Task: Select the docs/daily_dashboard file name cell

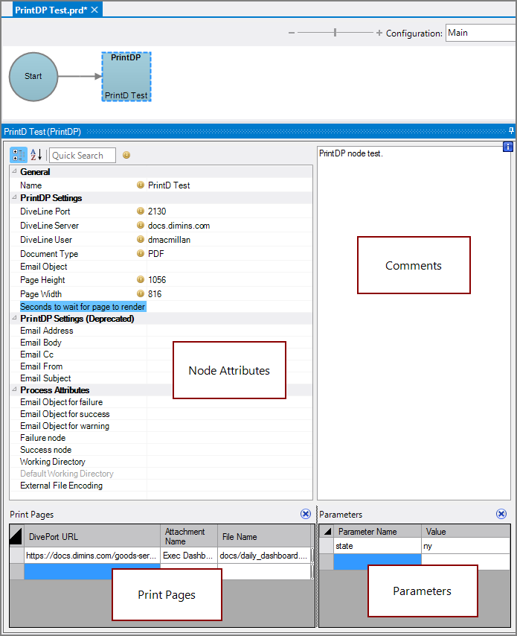Action: coord(264,556)
